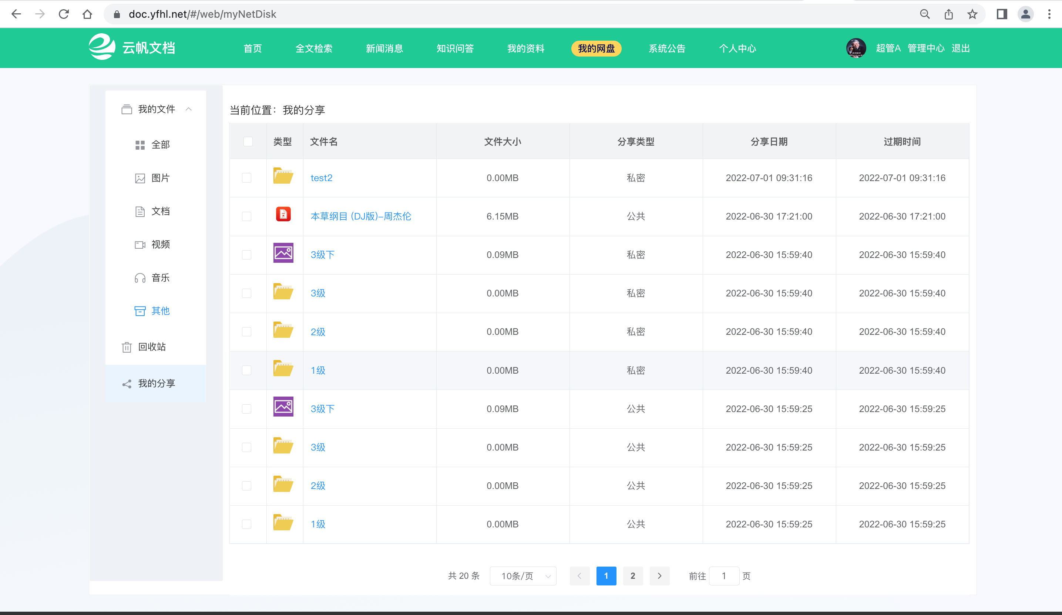Check the box for 本草纲目 row
This screenshot has height=615, width=1062.
tap(246, 216)
